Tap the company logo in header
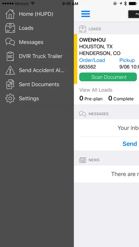The height and width of the screenshot is (247, 139). [133, 14]
